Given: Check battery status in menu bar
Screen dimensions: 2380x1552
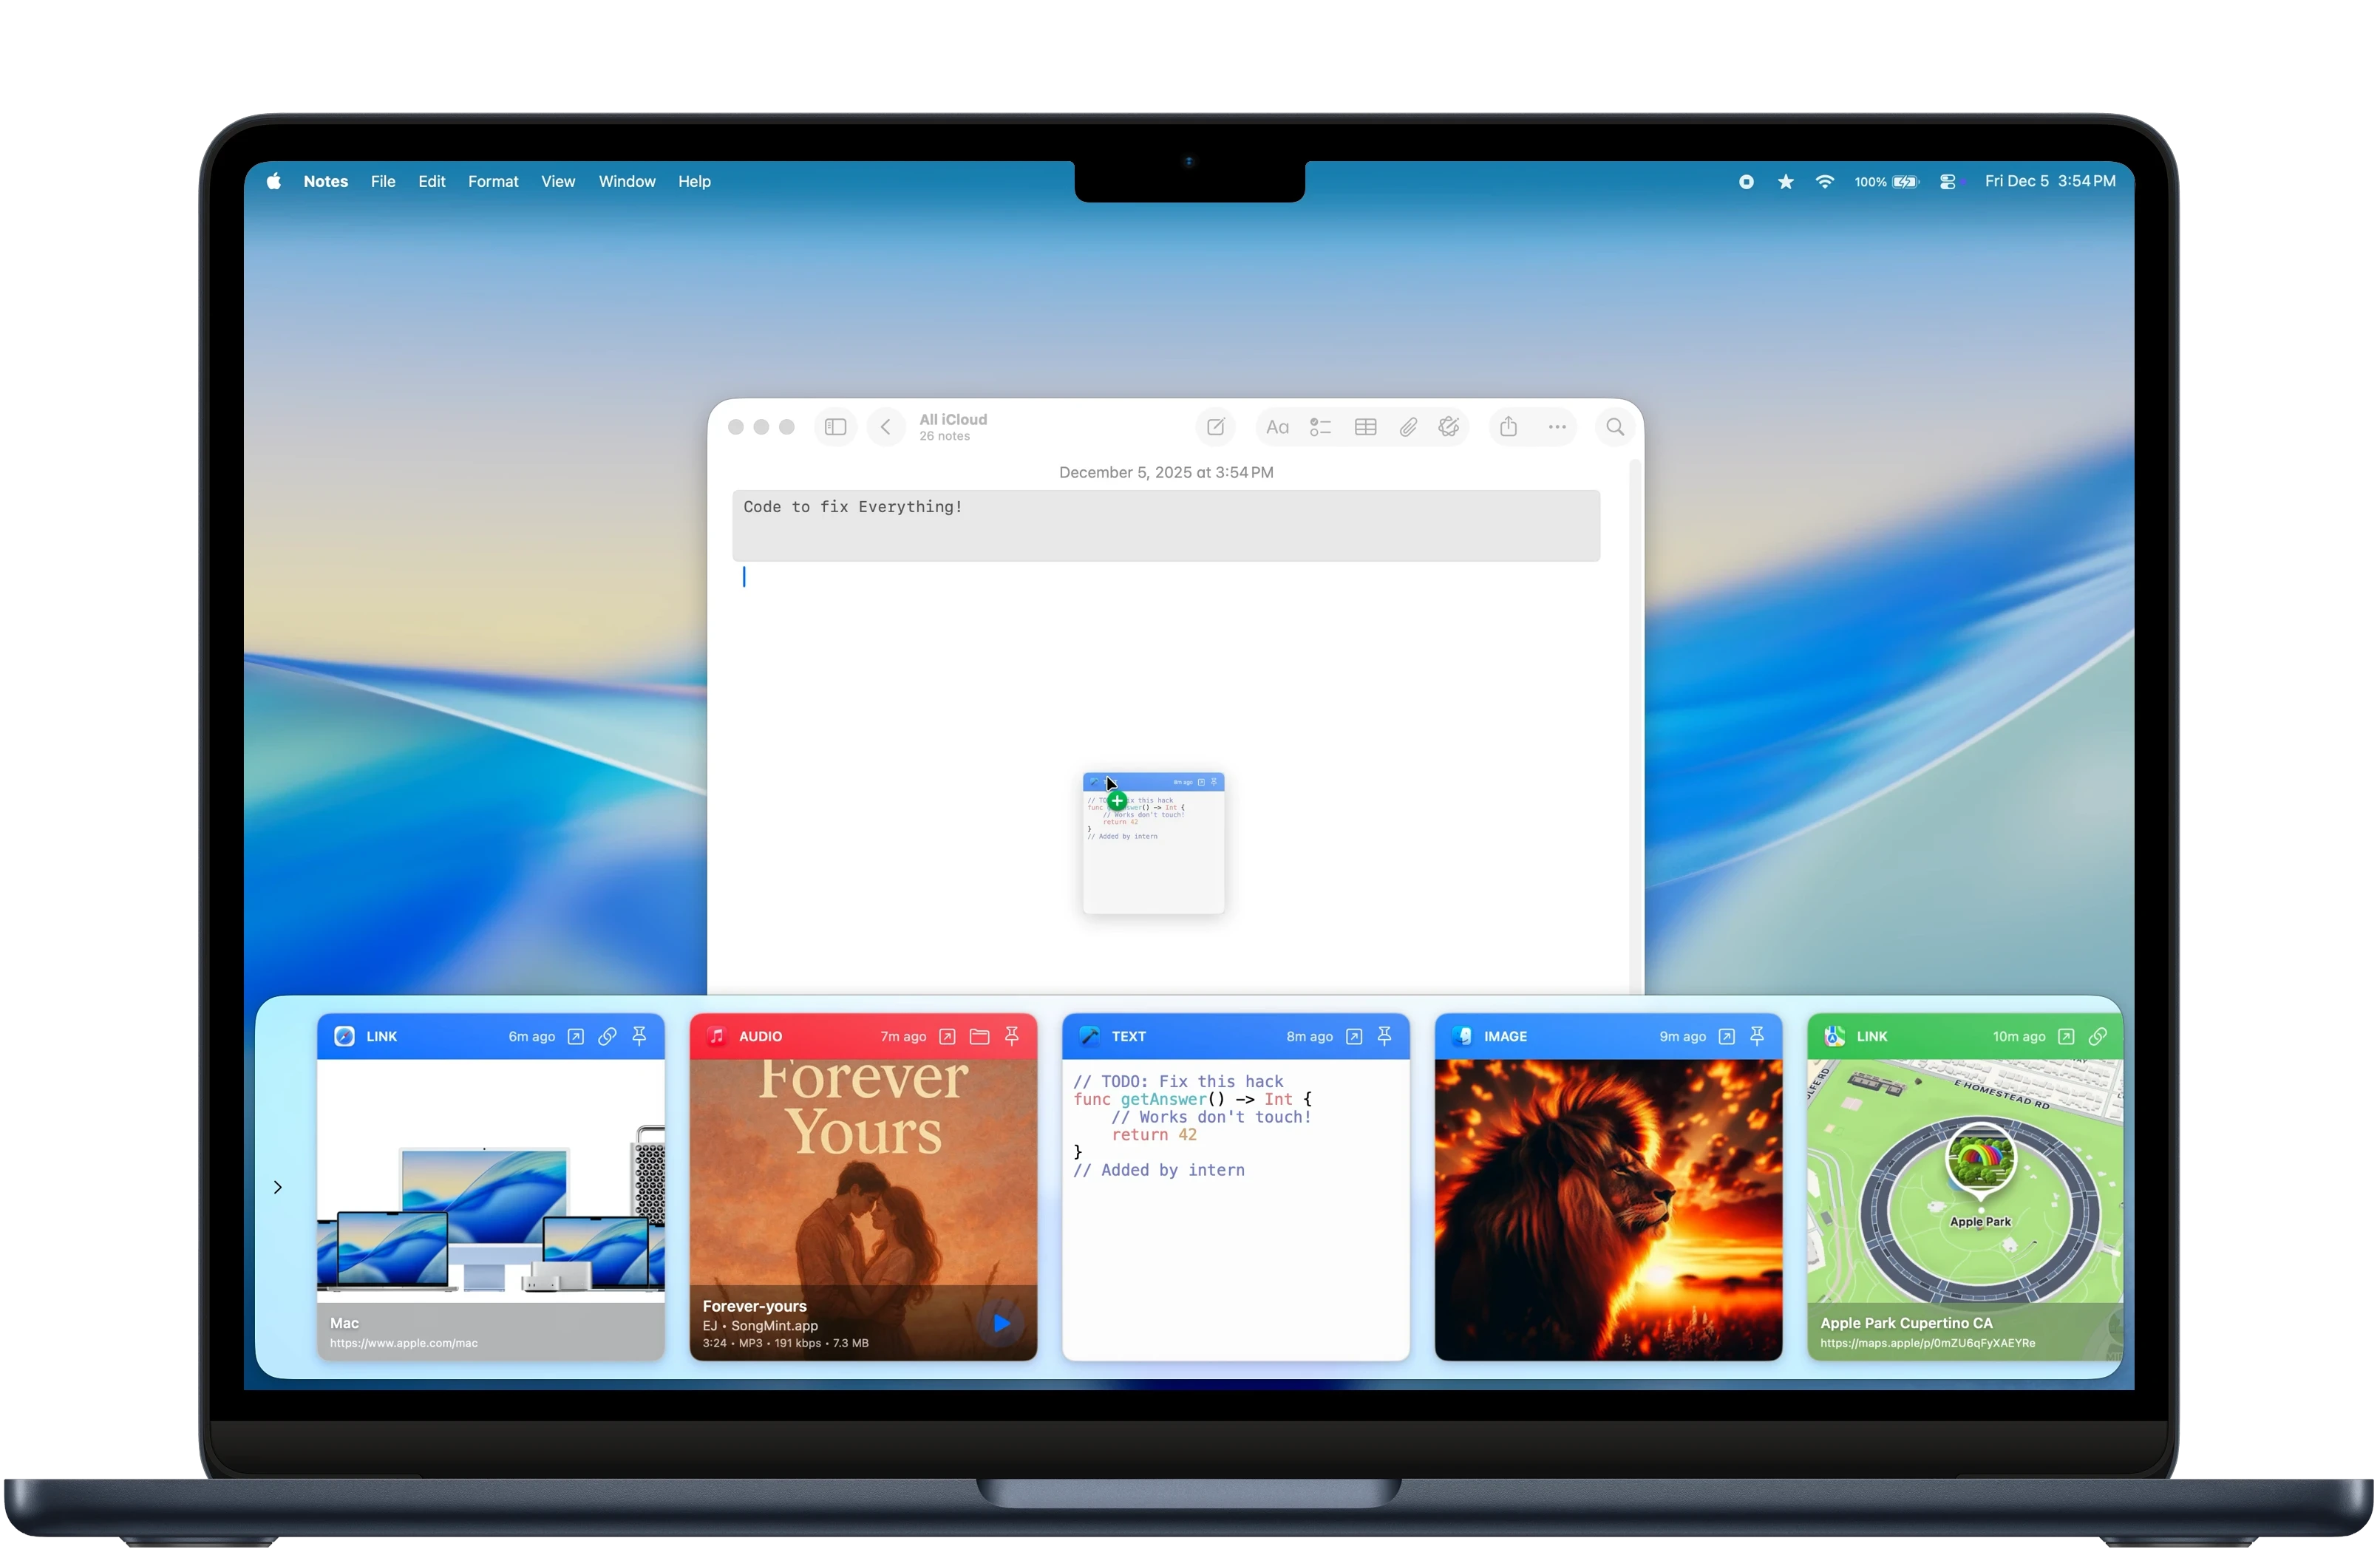Looking at the screenshot, I should tap(1886, 181).
